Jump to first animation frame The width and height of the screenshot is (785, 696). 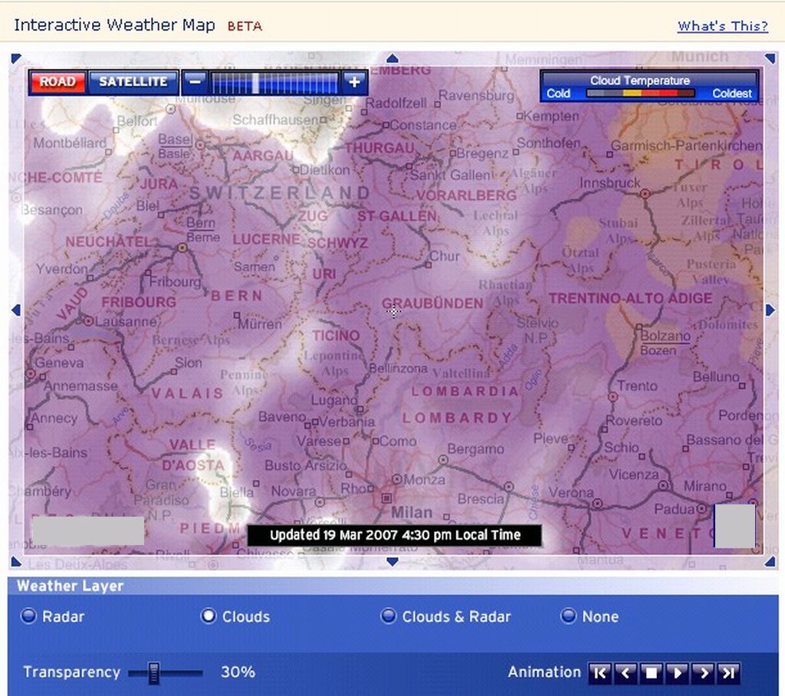(x=599, y=673)
